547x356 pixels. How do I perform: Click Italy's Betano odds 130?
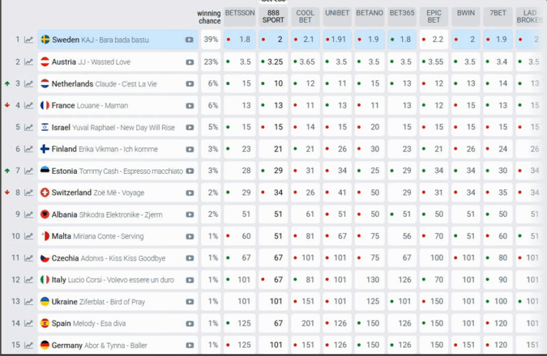pyautogui.click(x=369, y=279)
